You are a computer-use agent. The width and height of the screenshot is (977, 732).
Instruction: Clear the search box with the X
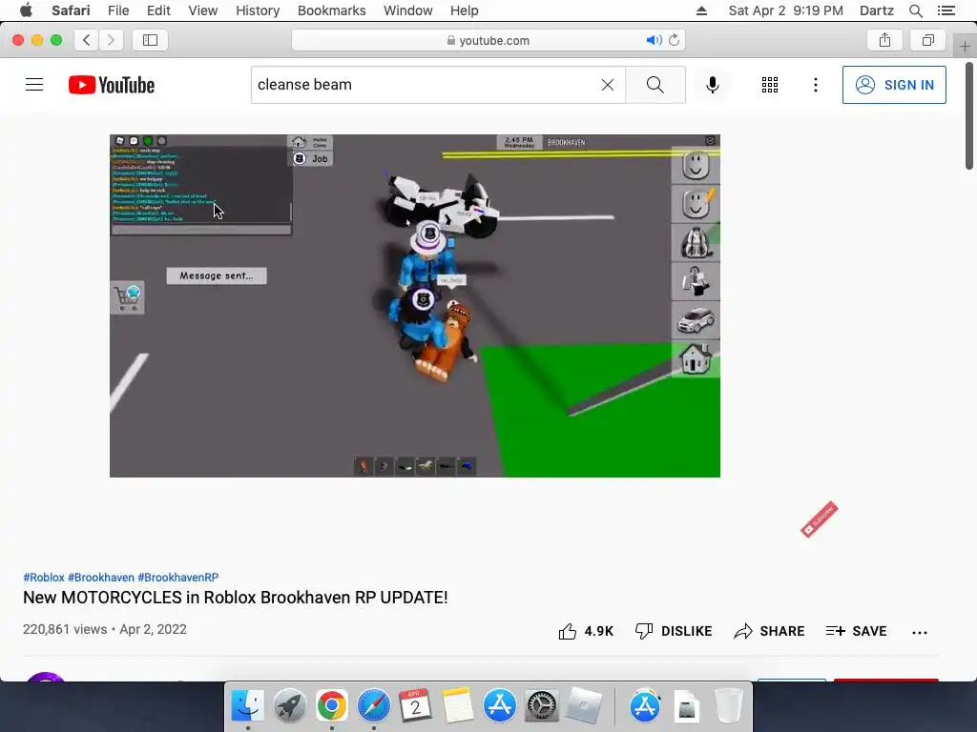click(608, 85)
